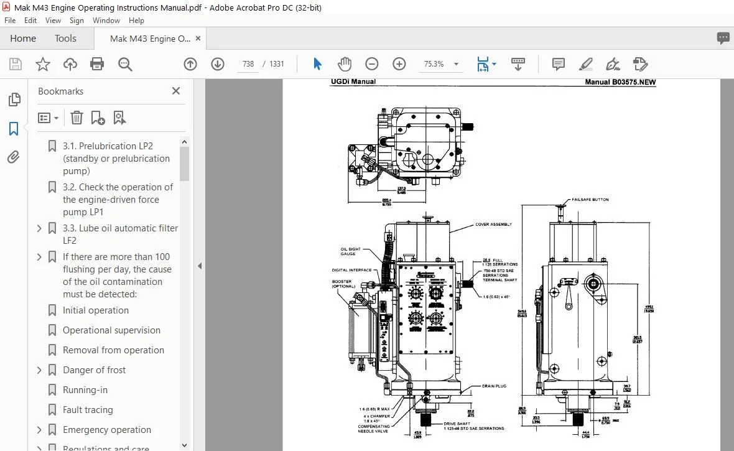This screenshot has width=734, height=451.
Task: Collapse the navigation pane with the left arrow
Action: 200,266
